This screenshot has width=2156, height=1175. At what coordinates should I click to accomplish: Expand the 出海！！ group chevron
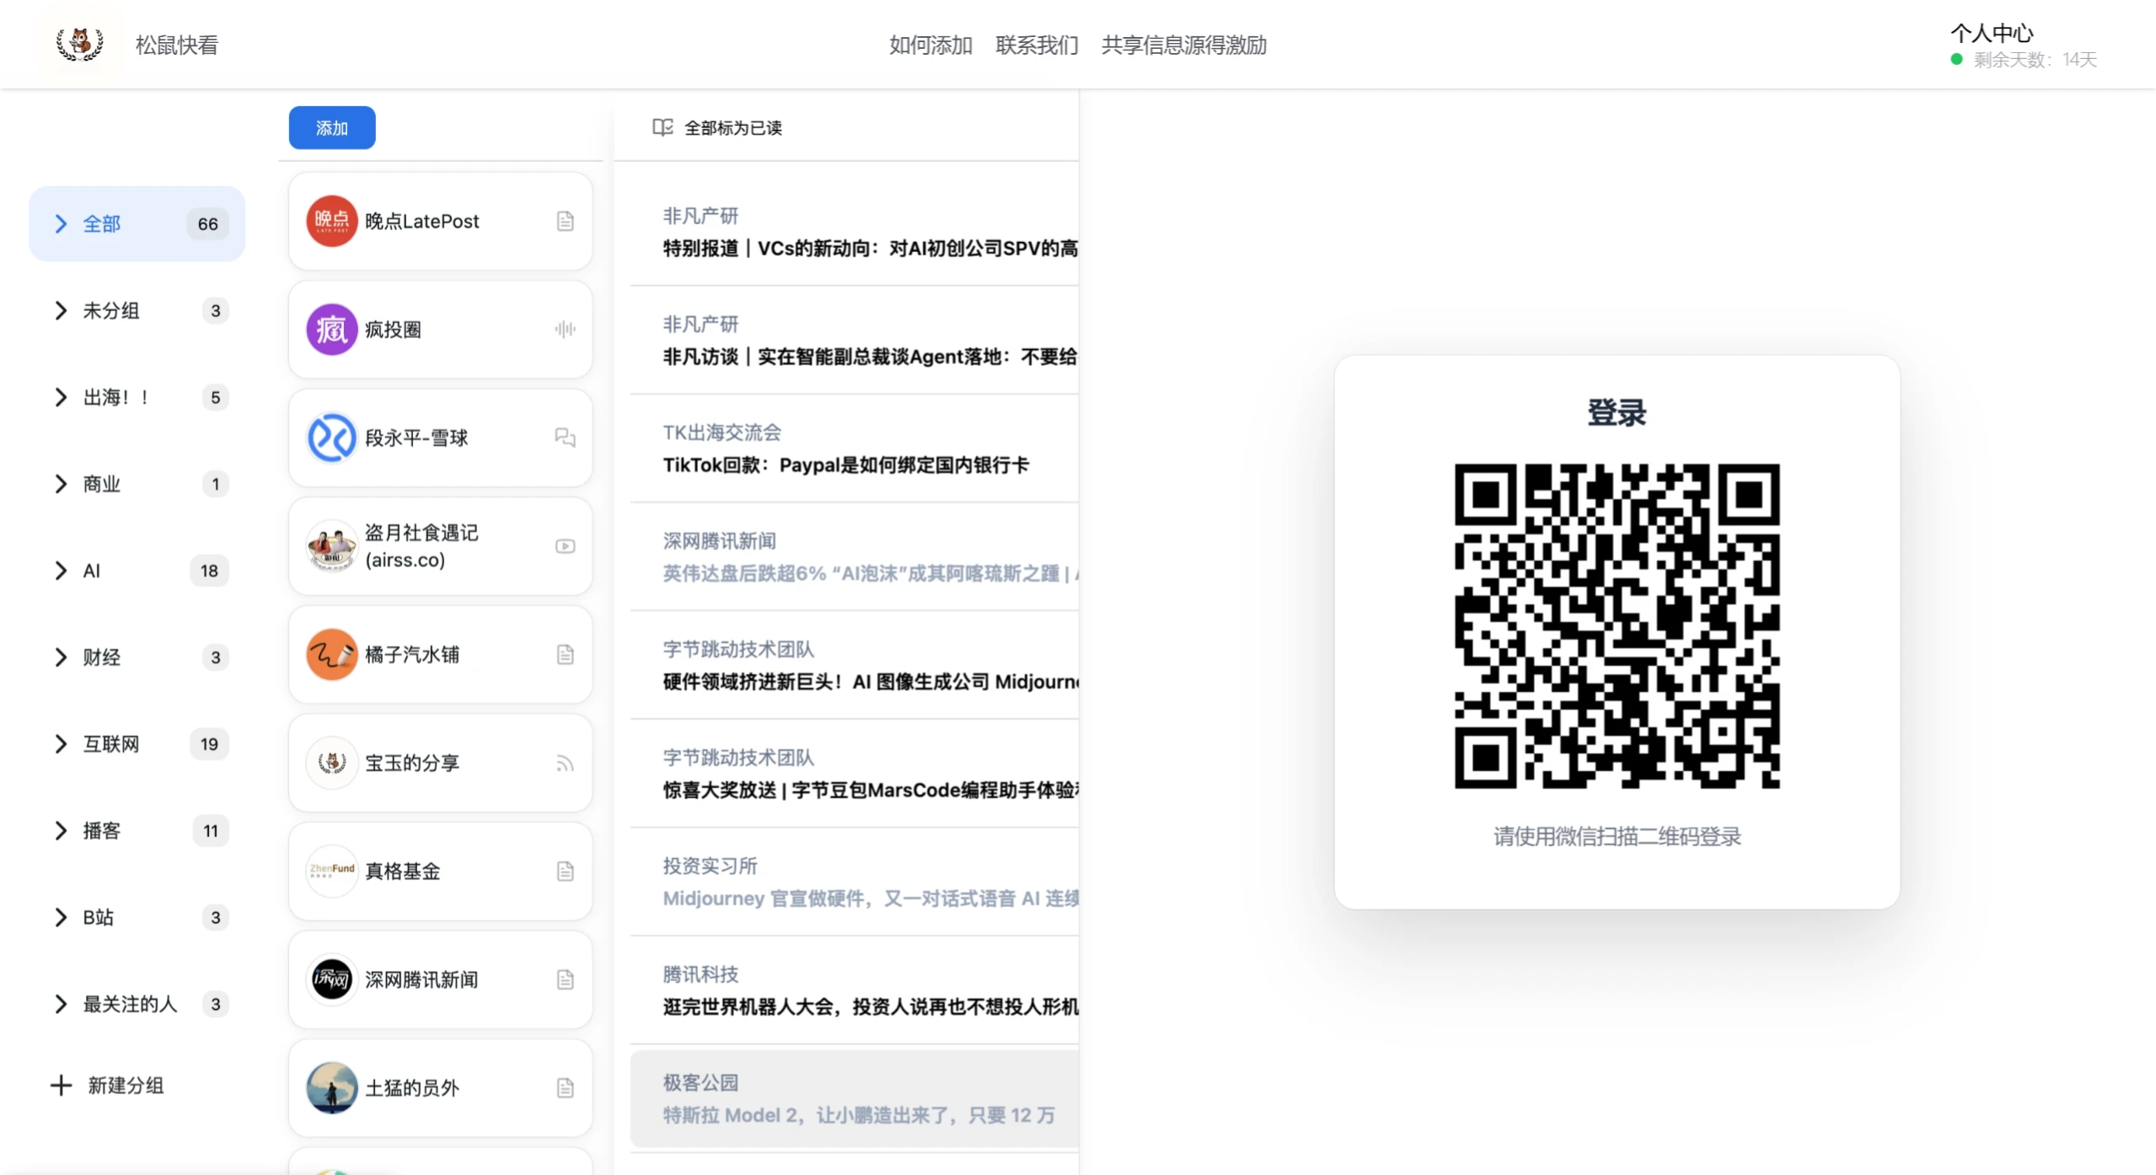61,397
